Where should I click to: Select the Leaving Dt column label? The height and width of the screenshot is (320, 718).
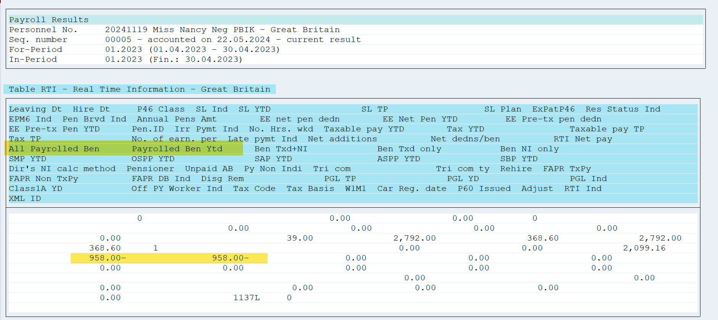35,109
